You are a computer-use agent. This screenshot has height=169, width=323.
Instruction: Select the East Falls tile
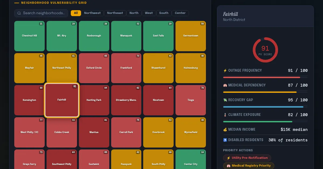[158, 36]
